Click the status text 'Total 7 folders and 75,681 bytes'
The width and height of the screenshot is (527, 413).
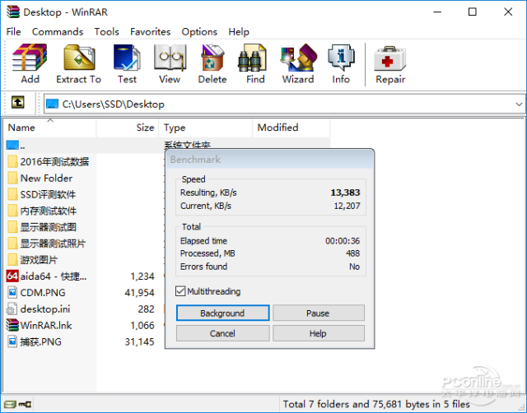(x=376, y=404)
